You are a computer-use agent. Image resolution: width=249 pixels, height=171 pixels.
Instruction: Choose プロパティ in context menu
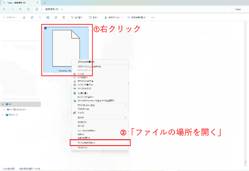100,148
